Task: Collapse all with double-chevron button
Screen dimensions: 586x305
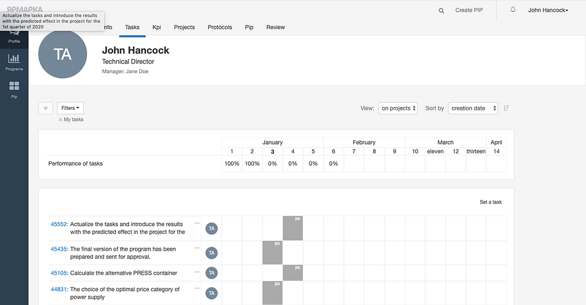Action: pos(46,108)
